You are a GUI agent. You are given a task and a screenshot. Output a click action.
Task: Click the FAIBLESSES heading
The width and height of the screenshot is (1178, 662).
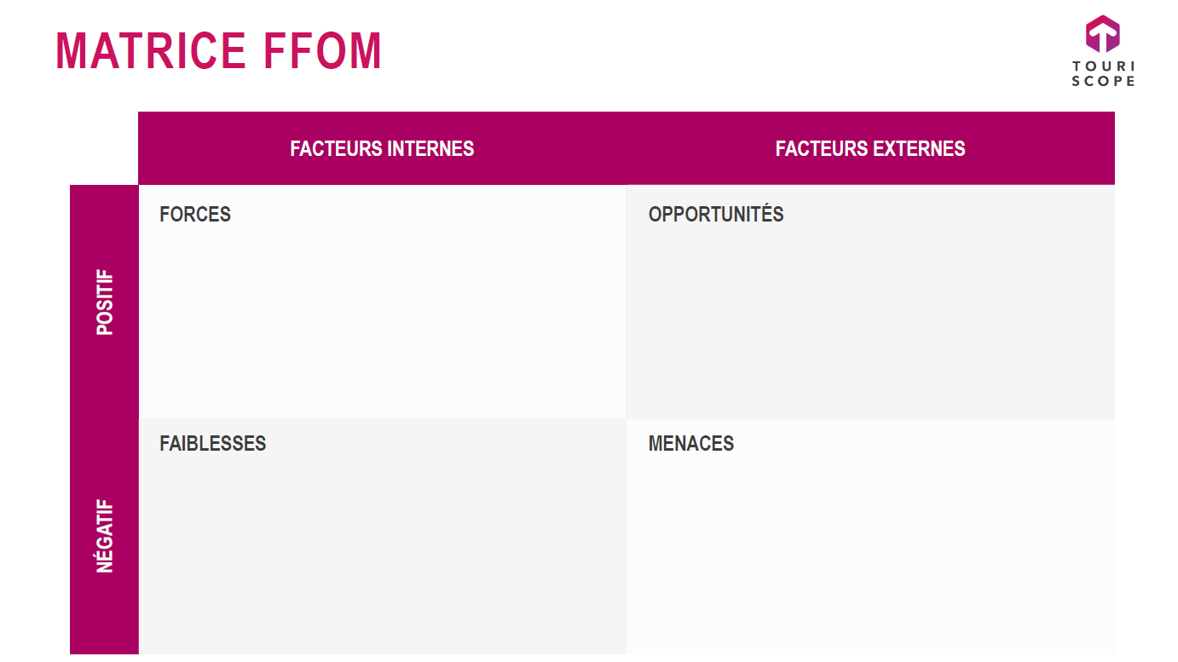tap(213, 444)
